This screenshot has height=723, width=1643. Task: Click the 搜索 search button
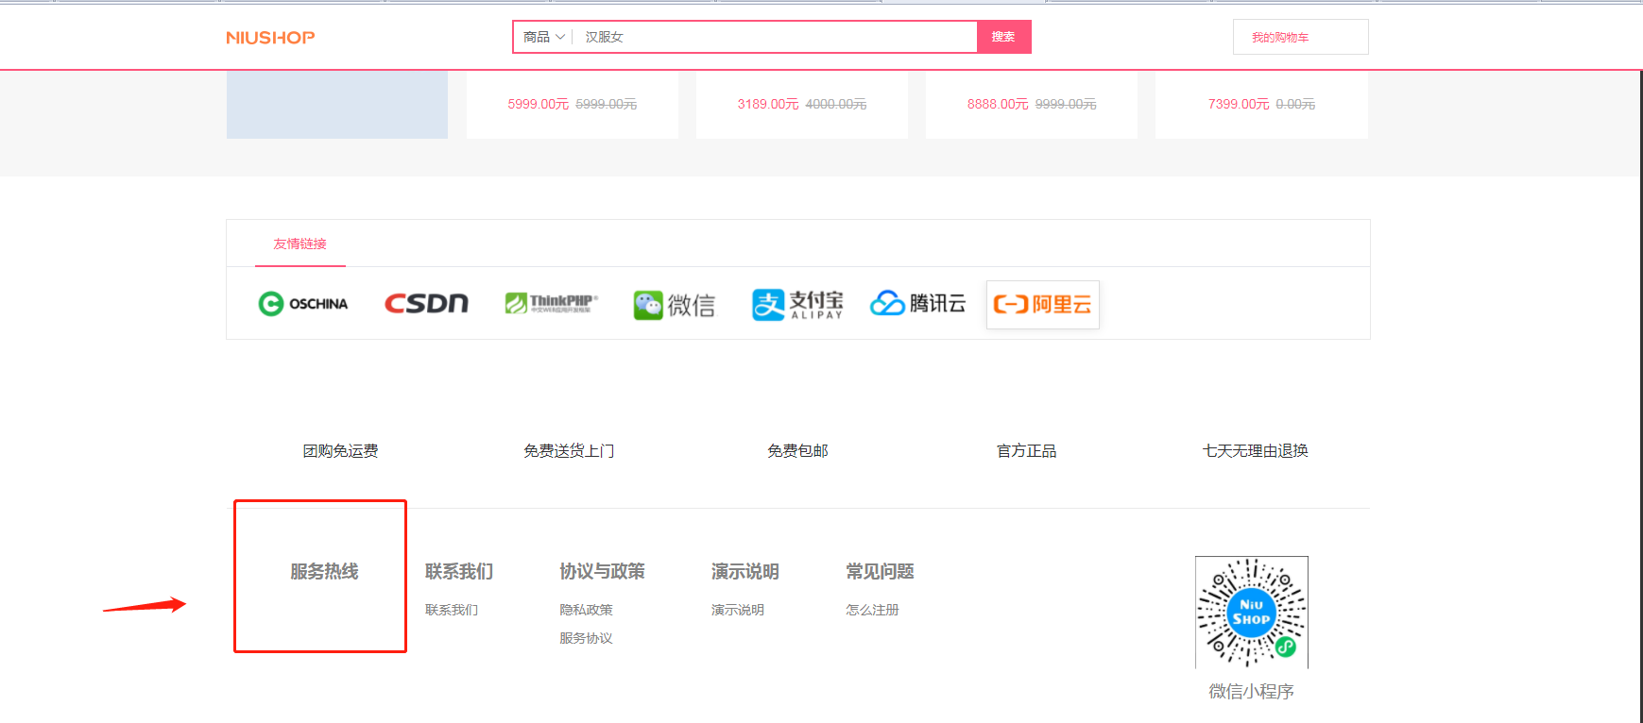[1003, 37]
